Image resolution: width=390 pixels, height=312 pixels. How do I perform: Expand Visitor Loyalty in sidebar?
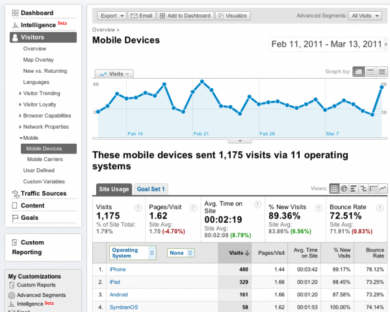click(x=20, y=105)
